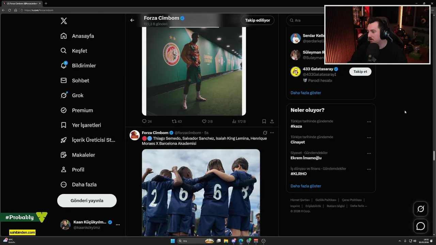
Task: Open Reklam bilgisi footer link
Action: tap(336, 206)
